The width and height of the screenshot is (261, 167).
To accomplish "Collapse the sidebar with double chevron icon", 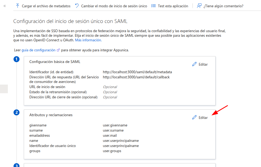I will coord(5,6).
